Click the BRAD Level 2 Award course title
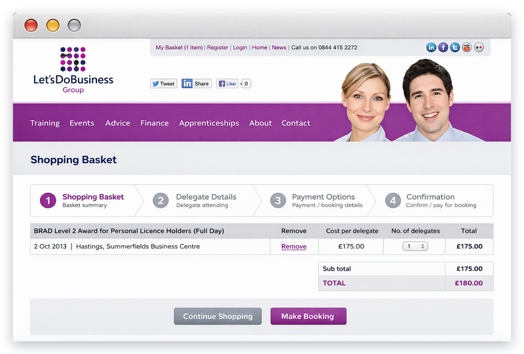524x354 pixels. click(129, 231)
